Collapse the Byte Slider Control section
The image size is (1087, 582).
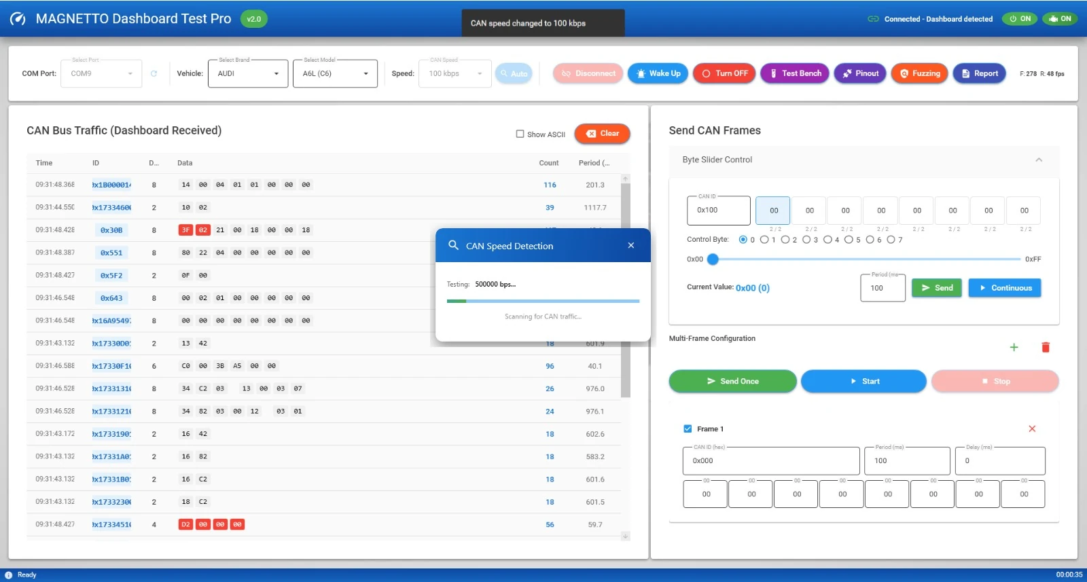point(1038,160)
